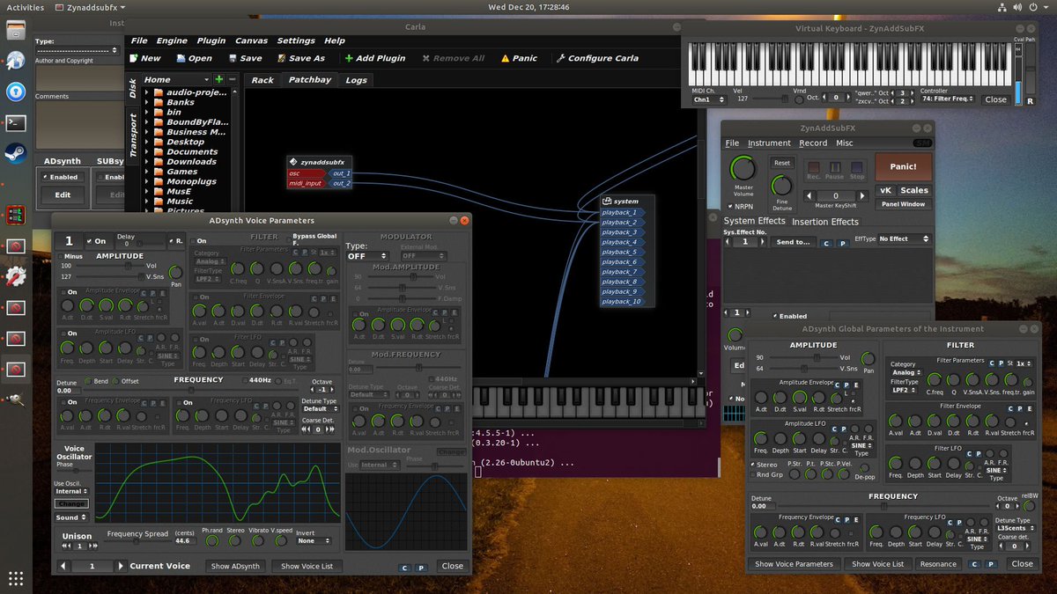Click the Pan knob in ADsynth Voice Parameters

pos(175,272)
